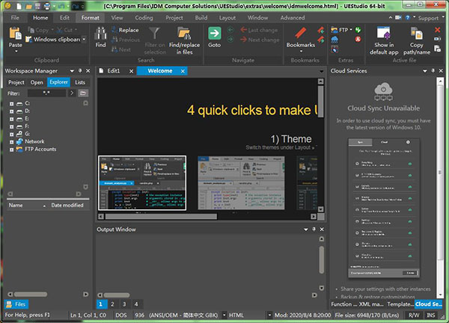
Task: Toggle INS insert mode in status bar
Action: click(431, 315)
